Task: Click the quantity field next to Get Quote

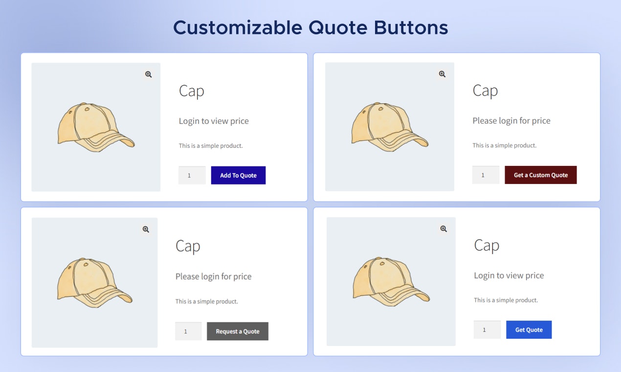Action: pyautogui.click(x=487, y=329)
